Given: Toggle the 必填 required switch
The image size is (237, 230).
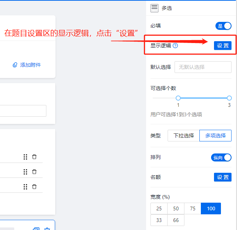Looking at the screenshot, I should (223, 26).
